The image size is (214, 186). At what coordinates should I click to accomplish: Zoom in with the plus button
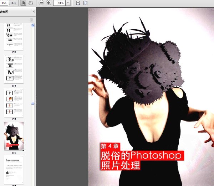coord(49,3)
